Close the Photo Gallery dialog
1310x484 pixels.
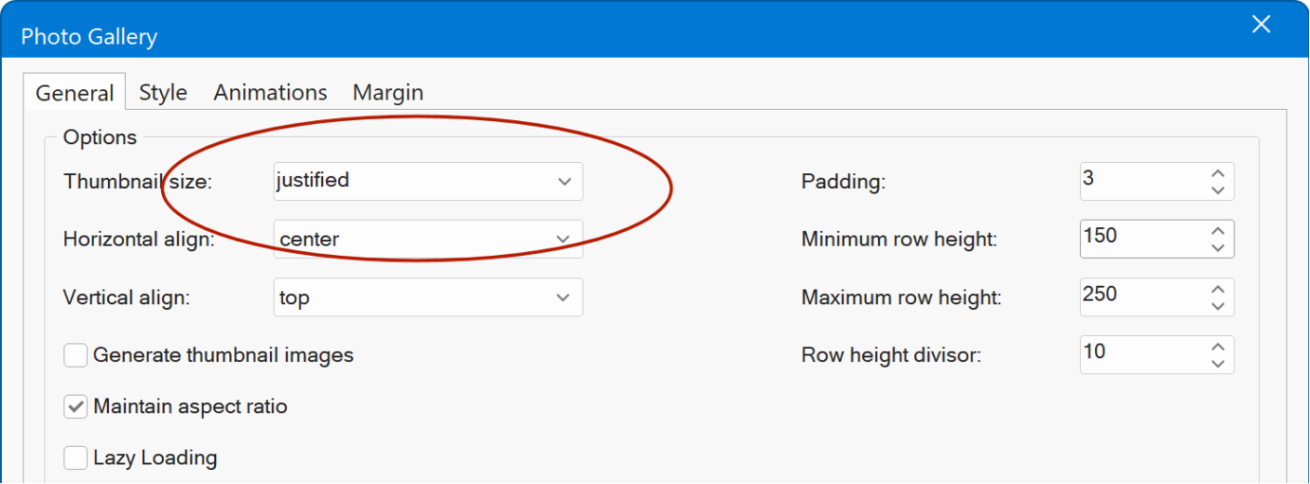point(1261,26)
